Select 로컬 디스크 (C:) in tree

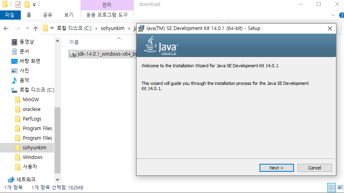tap(37, 90)
